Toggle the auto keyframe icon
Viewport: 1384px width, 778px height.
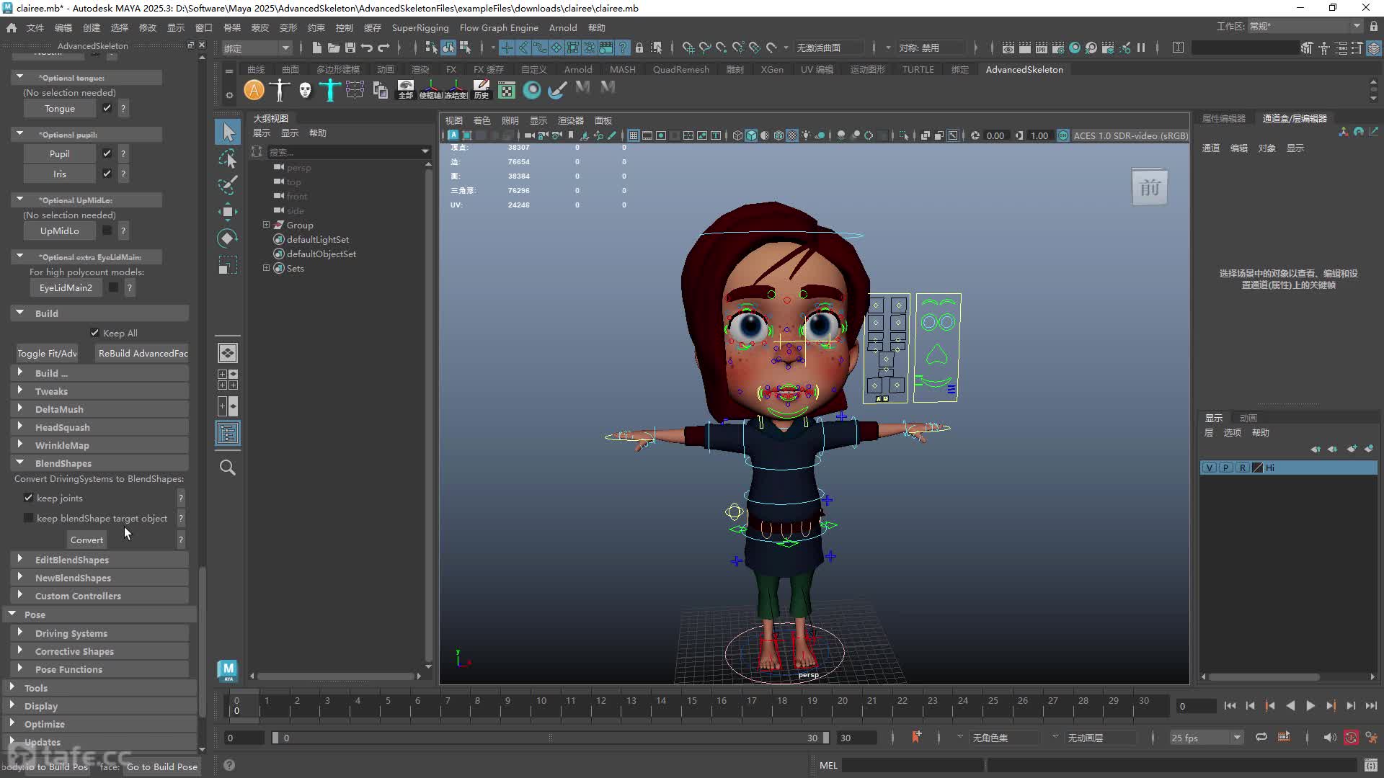(x=916, y=737)
